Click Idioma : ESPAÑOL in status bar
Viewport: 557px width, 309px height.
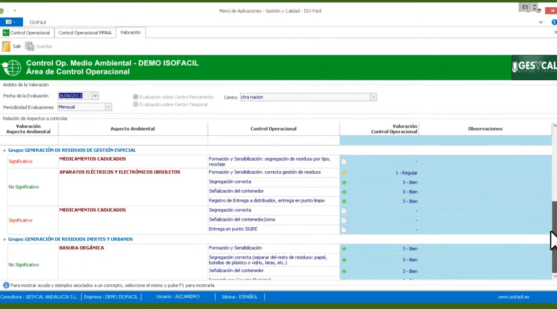pos(239,296)
